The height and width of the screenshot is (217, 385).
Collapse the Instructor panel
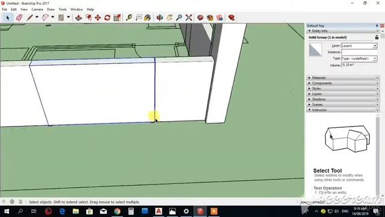[x=309, y=110]
